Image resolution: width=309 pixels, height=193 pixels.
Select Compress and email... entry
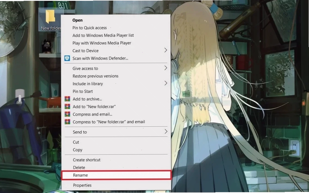pyautogui.click(x=116, y=114)
